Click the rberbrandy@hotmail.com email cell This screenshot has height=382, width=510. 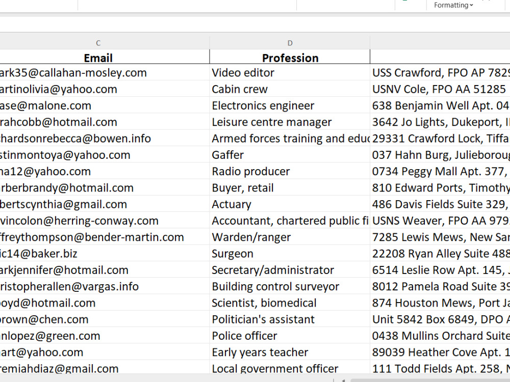[105, 188]
